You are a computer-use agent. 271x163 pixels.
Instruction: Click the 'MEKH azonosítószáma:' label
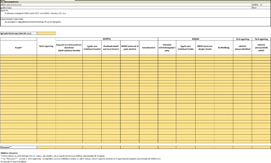(x=11, y=5)
